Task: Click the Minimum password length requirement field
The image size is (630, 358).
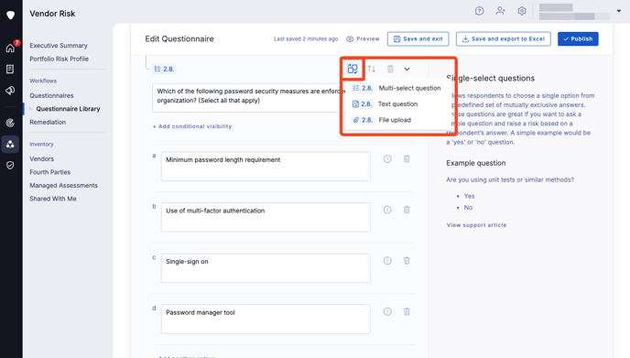Action: coord(266,166)
